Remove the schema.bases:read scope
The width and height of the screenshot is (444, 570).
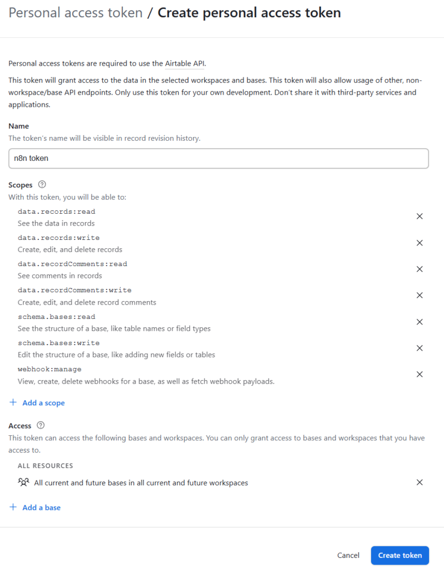(x=420, y=322)
